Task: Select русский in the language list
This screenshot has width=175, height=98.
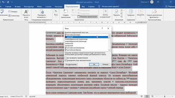Action: (86, 37)
